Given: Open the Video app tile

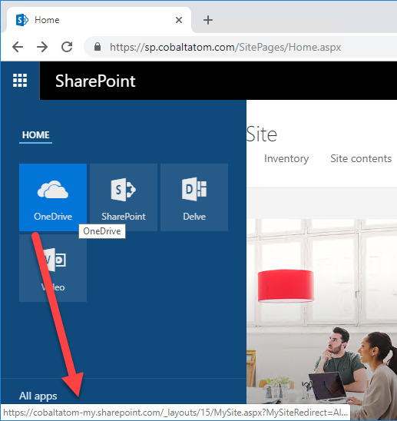Looking at the screenshot, I should point(53,268).
